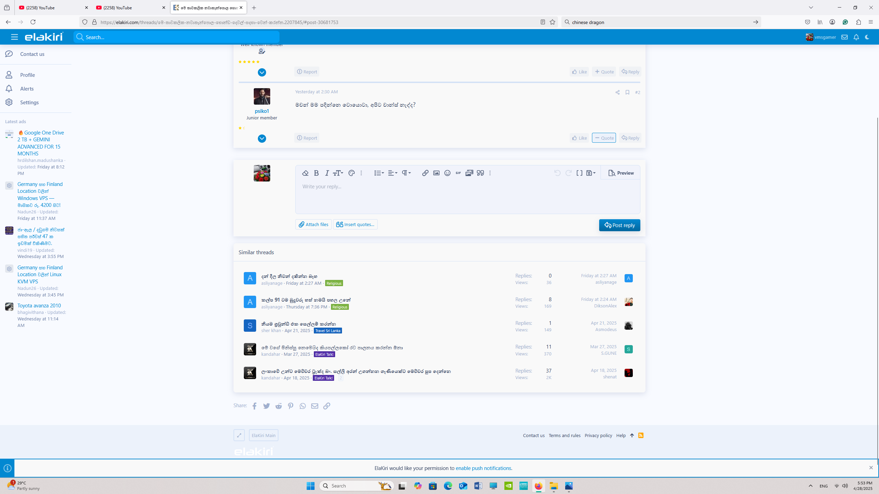This screenshot has height=494, width=879.
Task: Open the font size dropdown in editor
Action: 338,173
